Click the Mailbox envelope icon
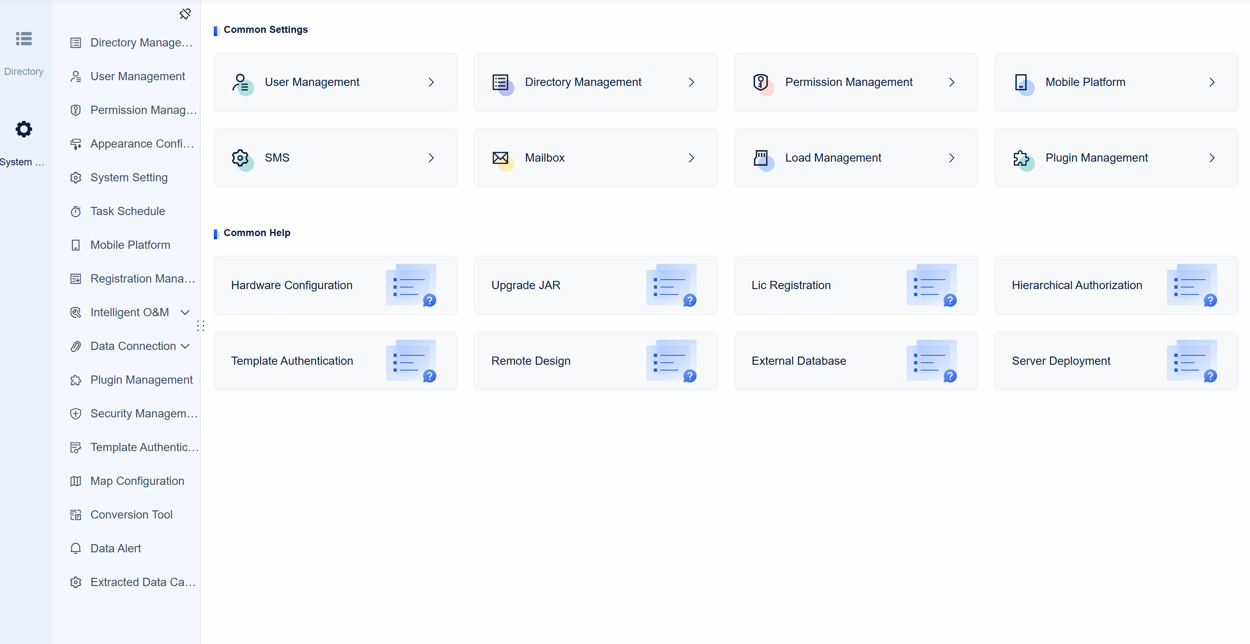 tap(501, 158)
